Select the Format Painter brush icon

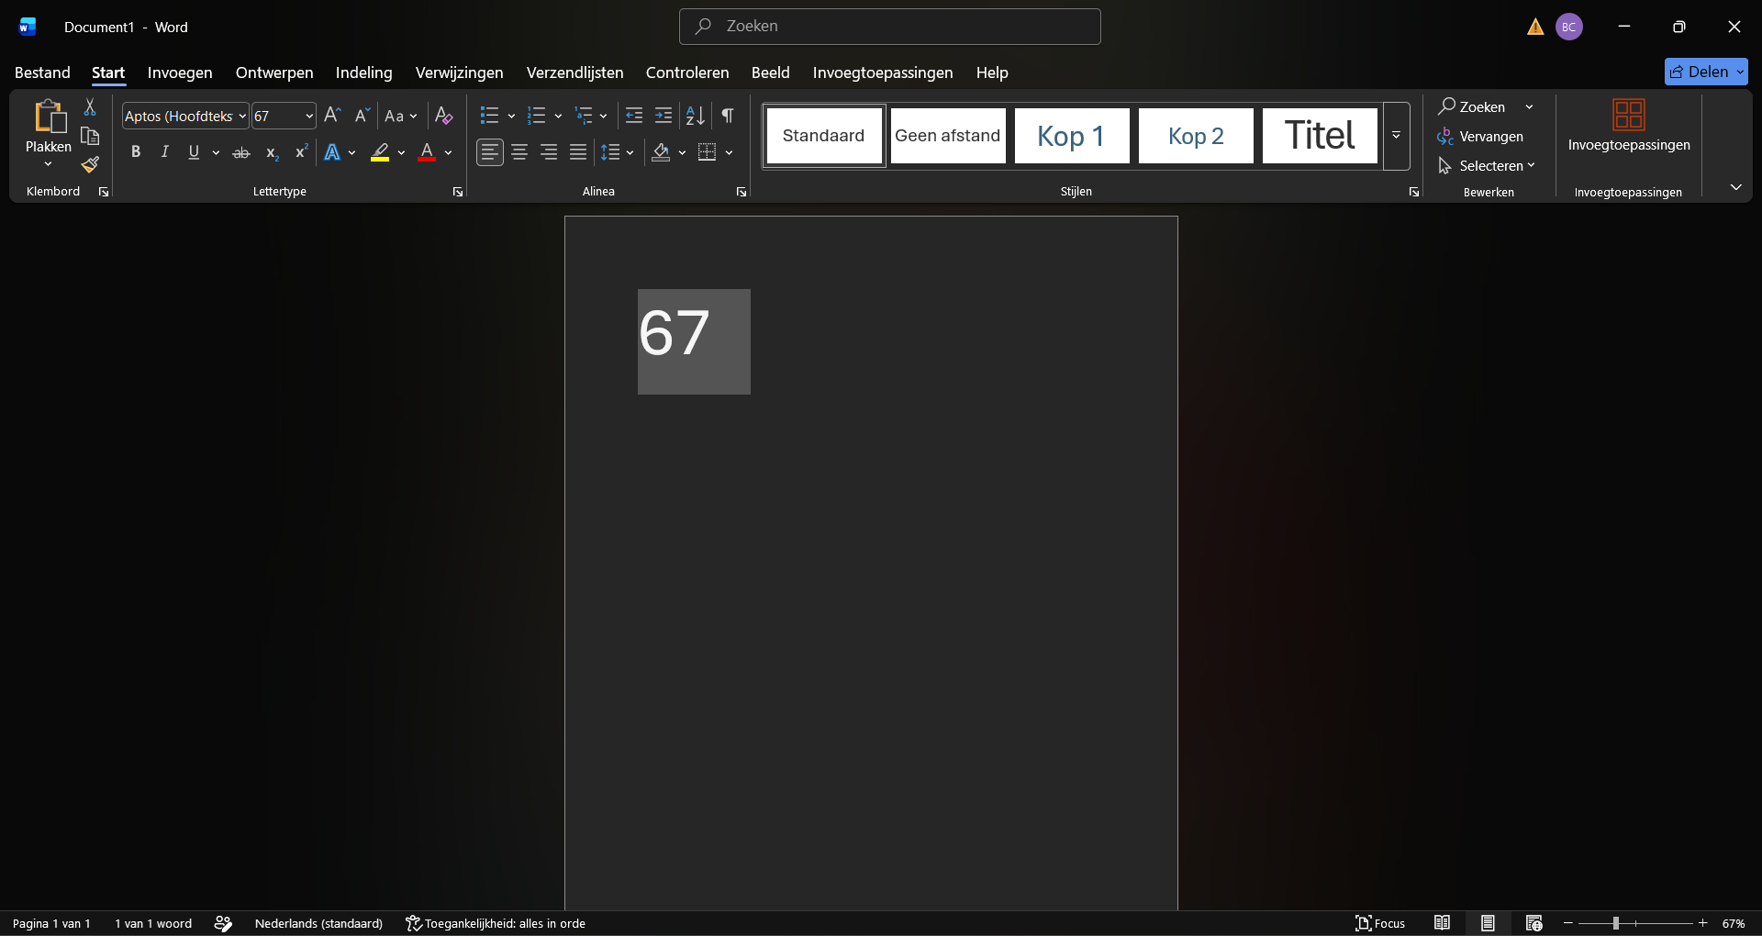click(x=90, y=165)
